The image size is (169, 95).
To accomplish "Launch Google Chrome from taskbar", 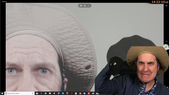I will 80,93.
